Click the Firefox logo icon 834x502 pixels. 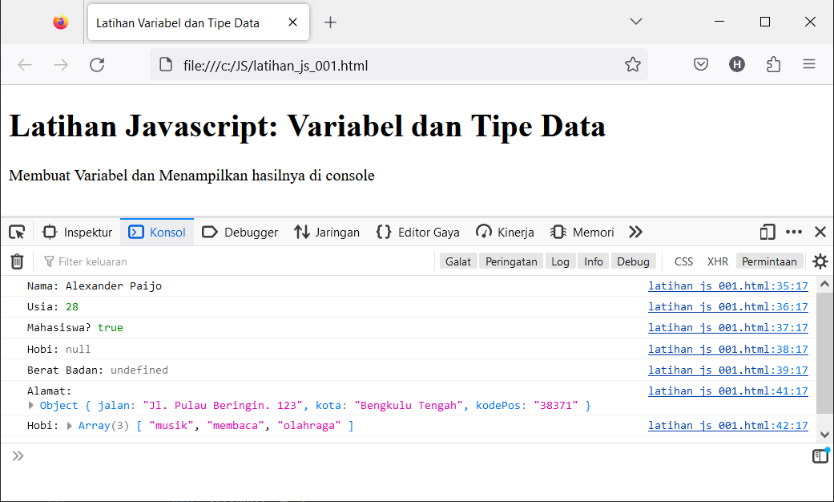(61, 22)
